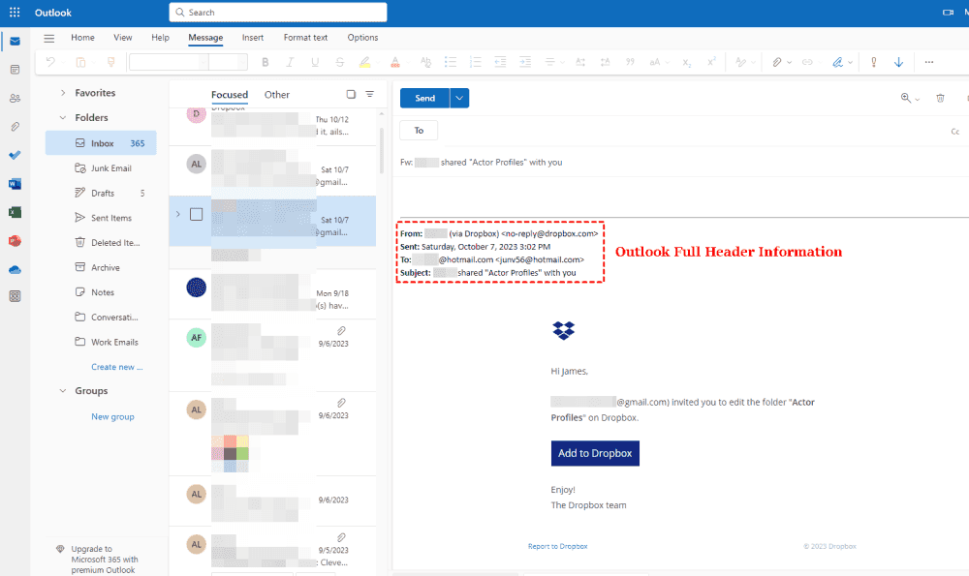
Task: Mark message as high importance
Action: pos(874,62)
